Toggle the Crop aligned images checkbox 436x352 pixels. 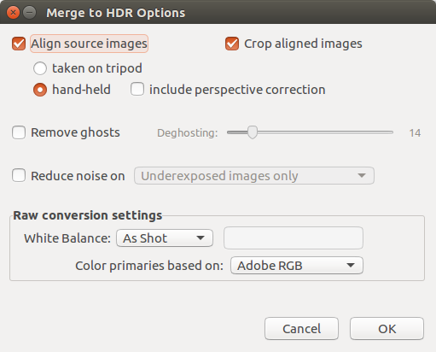(x=232, y=44)
